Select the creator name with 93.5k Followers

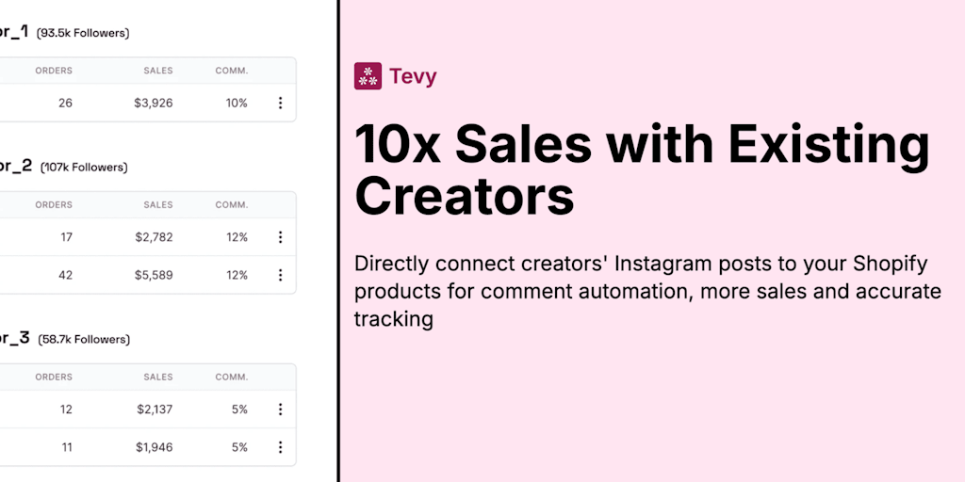pyautogui.click(x=15, y=32)
